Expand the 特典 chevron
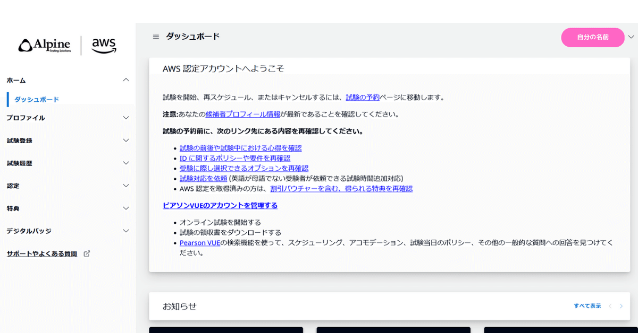Image resolution: width=638 pixels, height=333 pixels. 126,208
